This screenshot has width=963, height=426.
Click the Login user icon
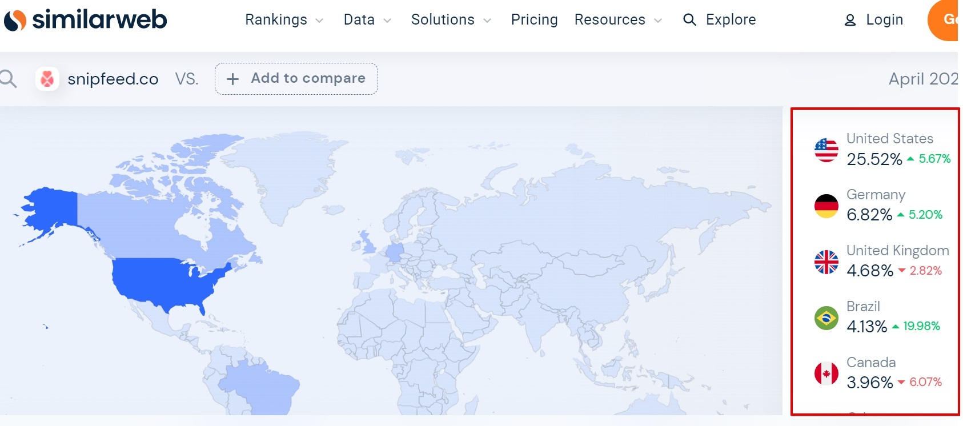850,21
